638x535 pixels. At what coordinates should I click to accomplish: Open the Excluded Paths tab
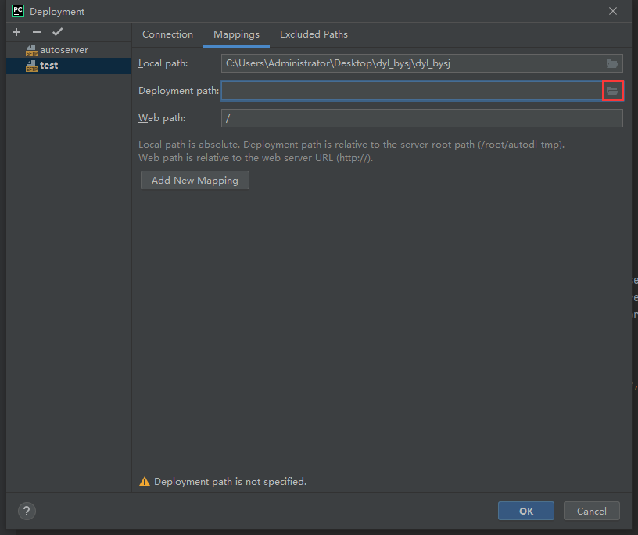point(313,34)
